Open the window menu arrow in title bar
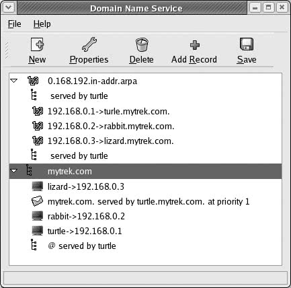 tap(9, 7)
